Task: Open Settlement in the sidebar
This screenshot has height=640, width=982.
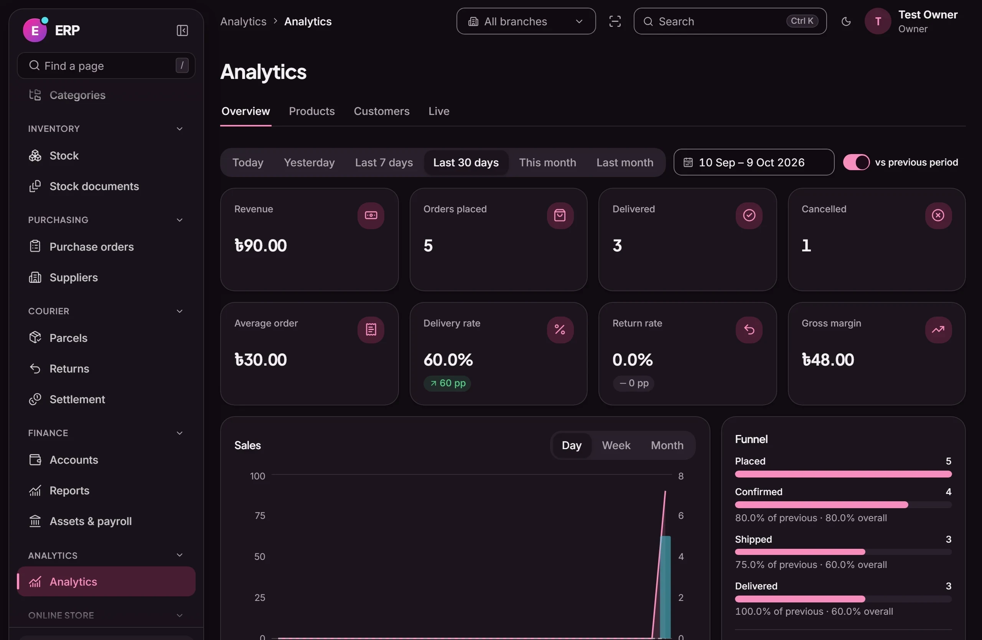Action: coord(106,399)
